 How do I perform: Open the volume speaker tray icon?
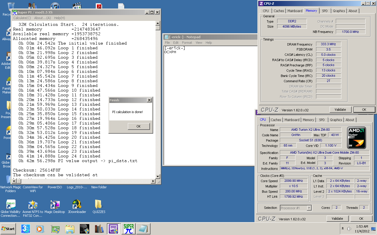click(349, 229)
